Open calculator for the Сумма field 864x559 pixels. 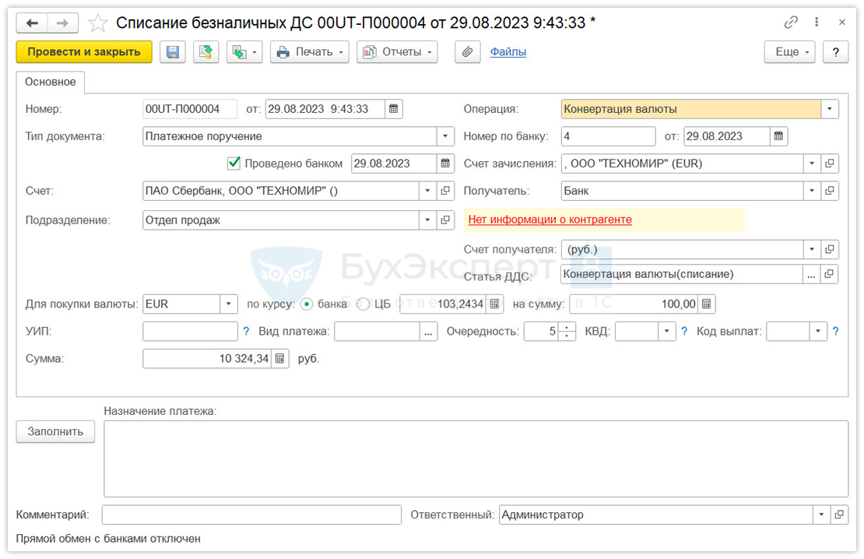[x=280, y=359]
